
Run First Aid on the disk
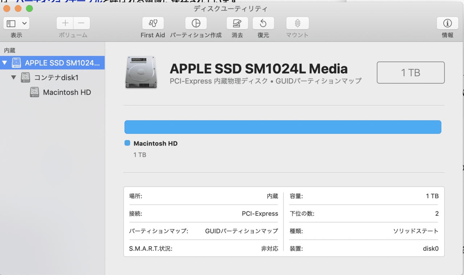click(153, 24)
